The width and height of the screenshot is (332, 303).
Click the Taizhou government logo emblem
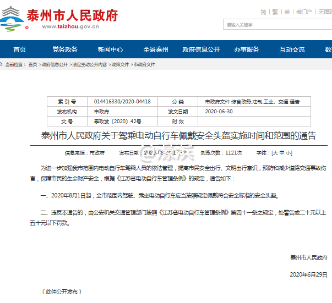(13, 20)
